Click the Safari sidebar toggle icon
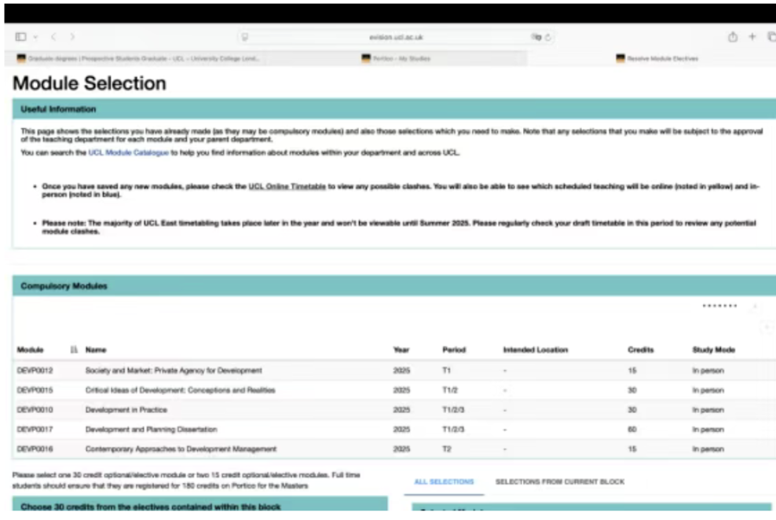The height and width of the screenshot is (520, 776). click(20, 37)
